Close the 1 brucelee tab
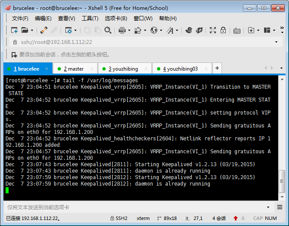This screenshot has width=289, height=226. [46, 68]
